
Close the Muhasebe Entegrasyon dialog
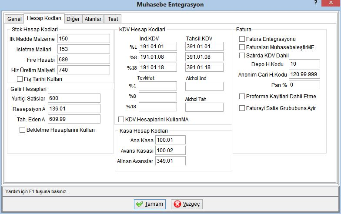click(331, 3)
